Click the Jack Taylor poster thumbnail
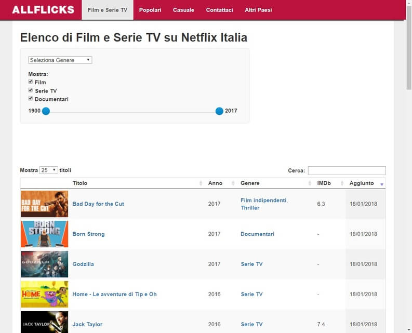This screenshot has width=412, height=333. 44,322
